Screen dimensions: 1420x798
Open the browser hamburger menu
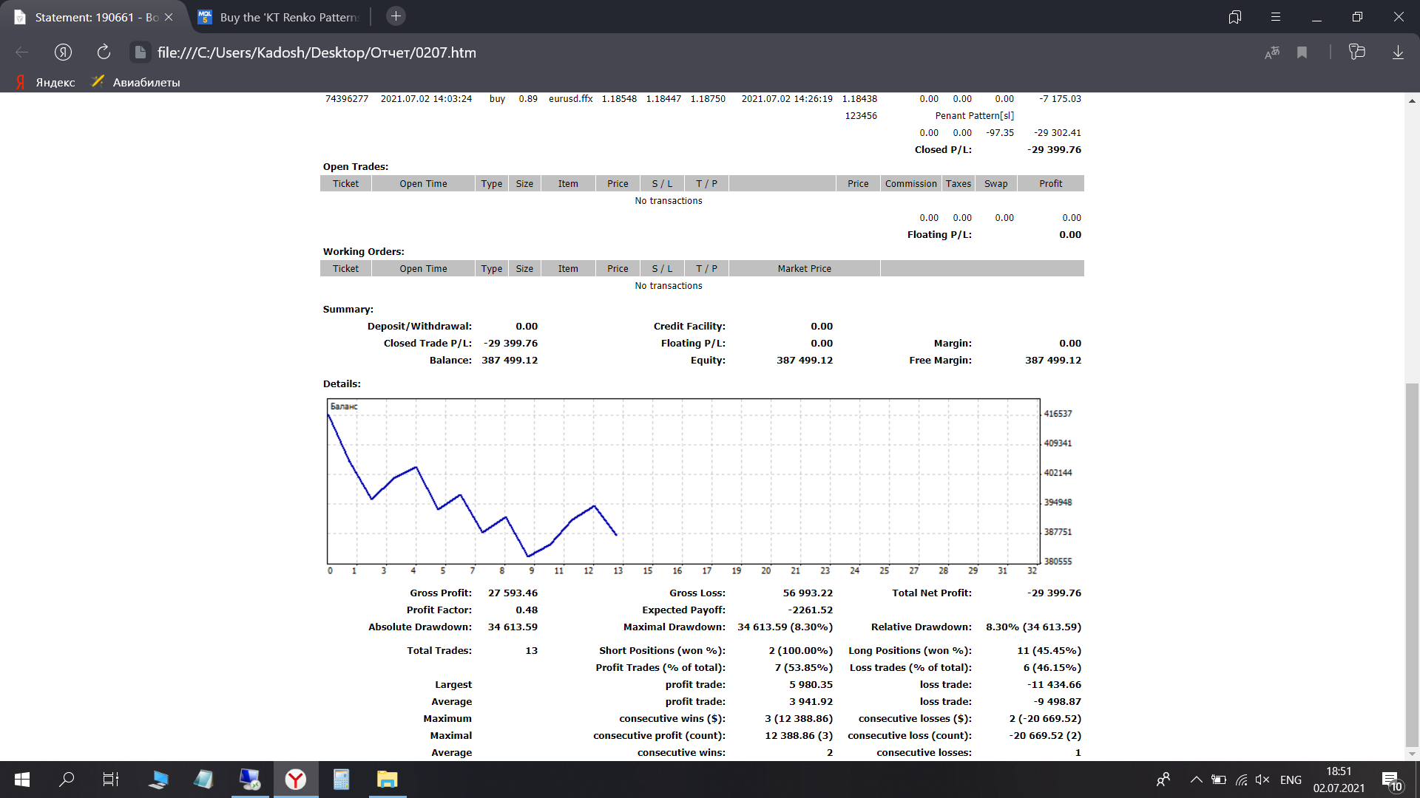(x=1276, y=17)
